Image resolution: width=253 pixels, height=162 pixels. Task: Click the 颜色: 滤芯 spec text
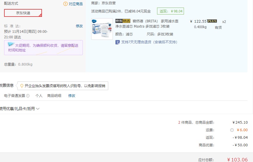124,34
